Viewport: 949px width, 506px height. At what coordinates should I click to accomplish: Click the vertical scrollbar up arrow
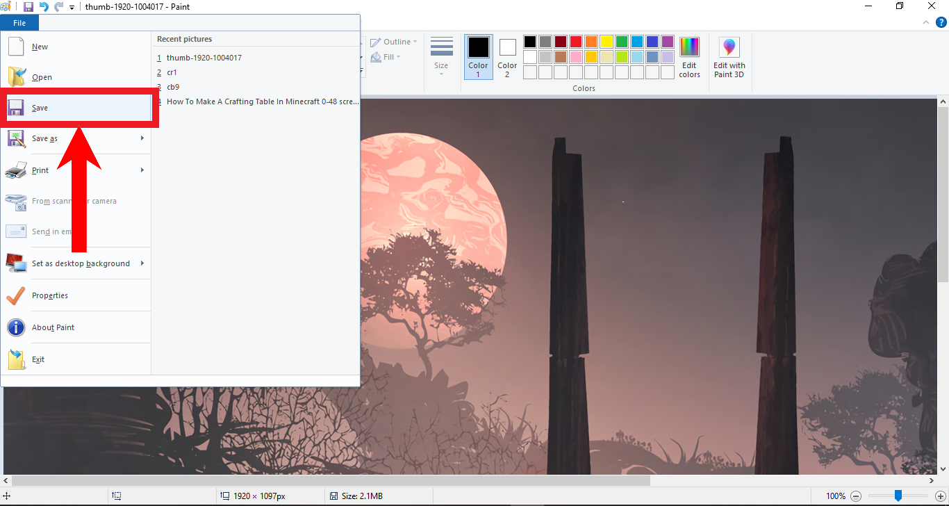coord(943,102)
